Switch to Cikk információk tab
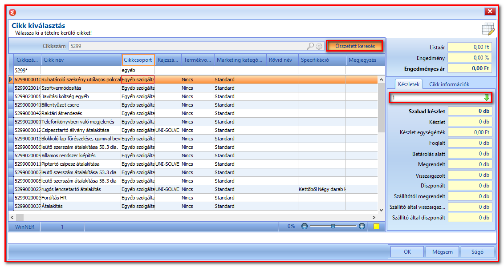504x267 pixels. [449, 84]
